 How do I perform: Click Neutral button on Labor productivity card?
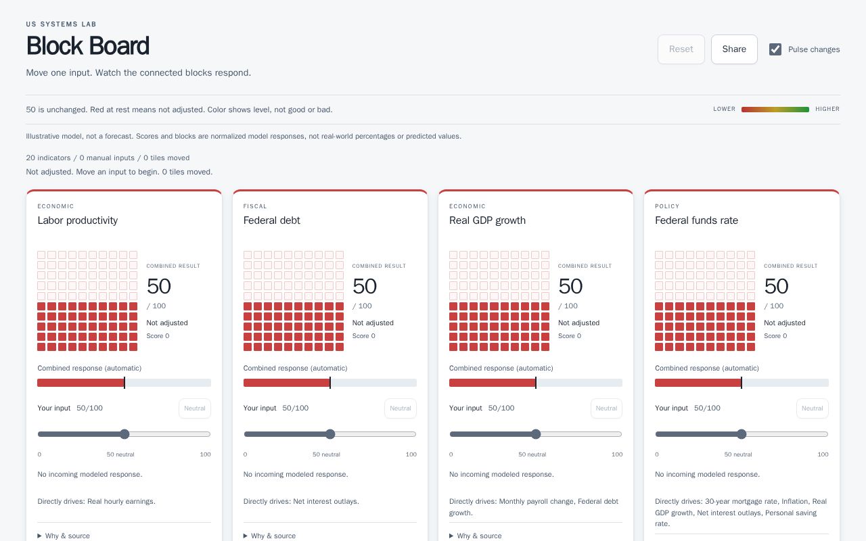(x=195, y=408)
